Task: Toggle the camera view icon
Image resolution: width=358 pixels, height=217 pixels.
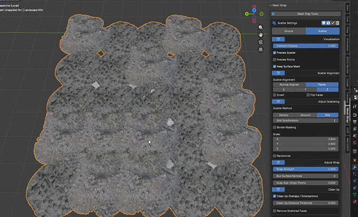Action: coord(262,42)
